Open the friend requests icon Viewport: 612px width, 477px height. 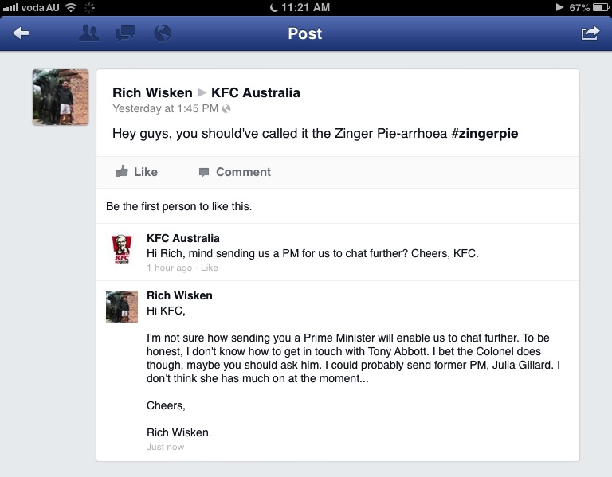click(89, 33)
